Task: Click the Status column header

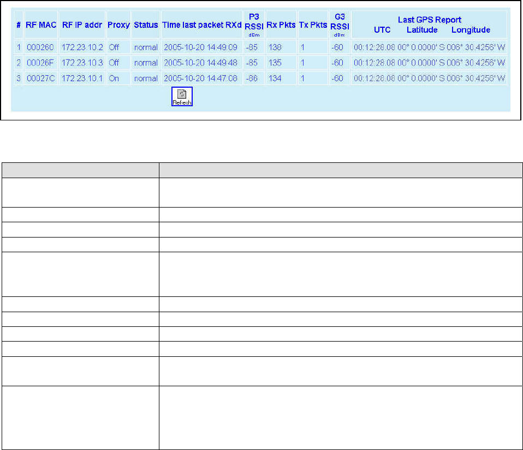Action: click(146, 25)
